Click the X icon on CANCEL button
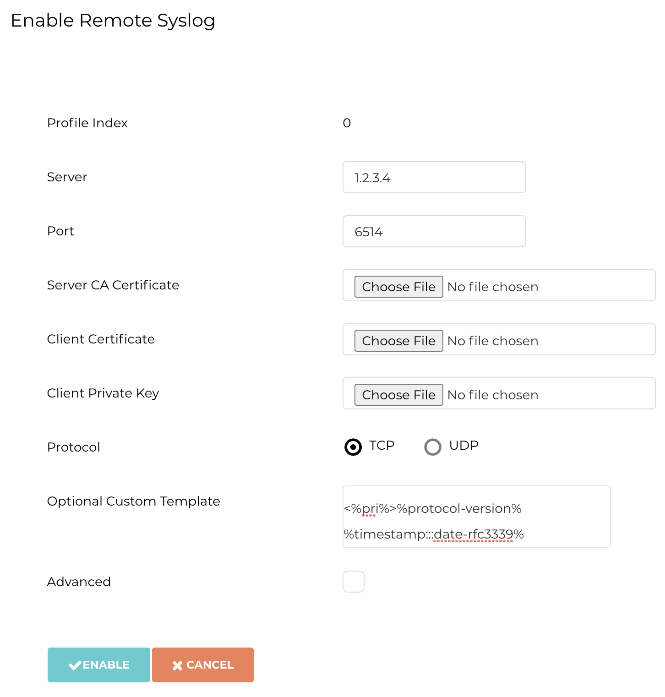The image size is (665, 697). tap(178, 665)
